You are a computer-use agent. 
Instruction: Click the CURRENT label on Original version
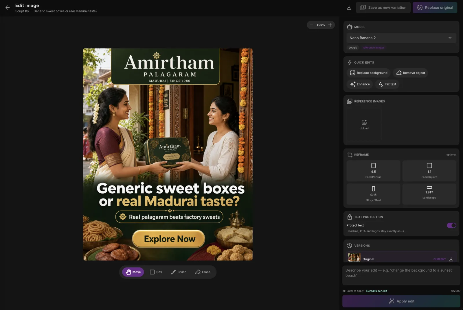tap(440, 259)
